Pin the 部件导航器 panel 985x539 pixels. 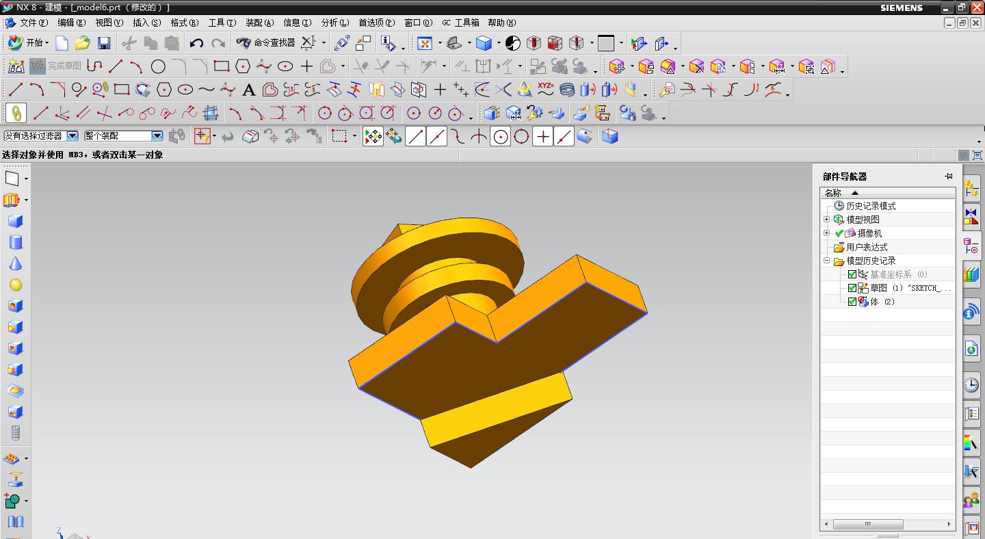point(949,176)
